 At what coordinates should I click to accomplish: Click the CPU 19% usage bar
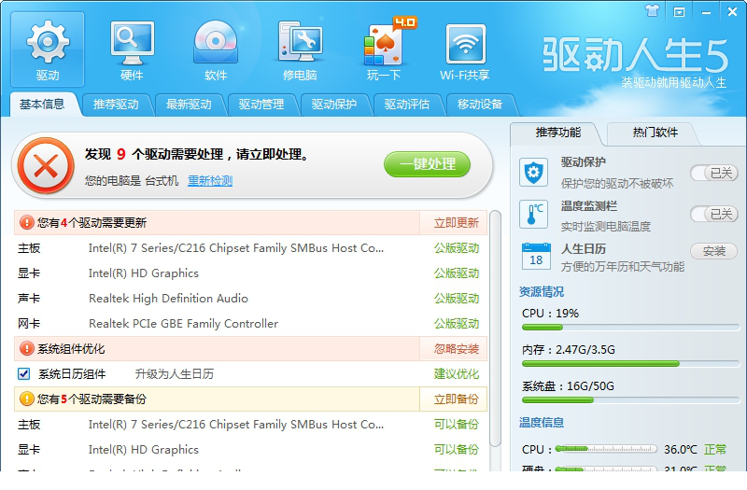pyautogui.click(x=631, y=328)
